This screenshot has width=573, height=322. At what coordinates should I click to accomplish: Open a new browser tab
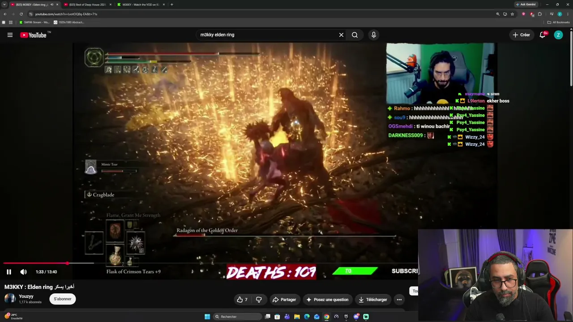pos(172,4)
